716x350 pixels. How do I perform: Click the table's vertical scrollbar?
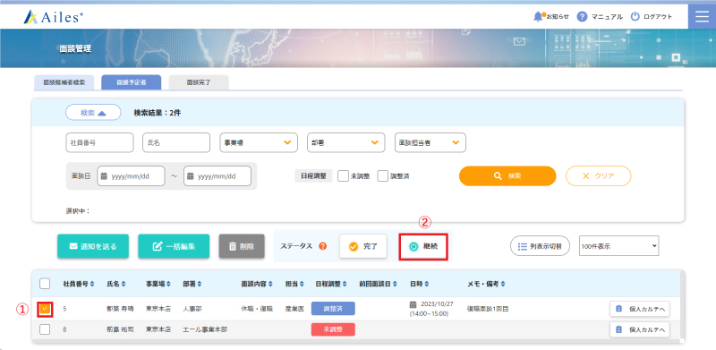(682, 304)
